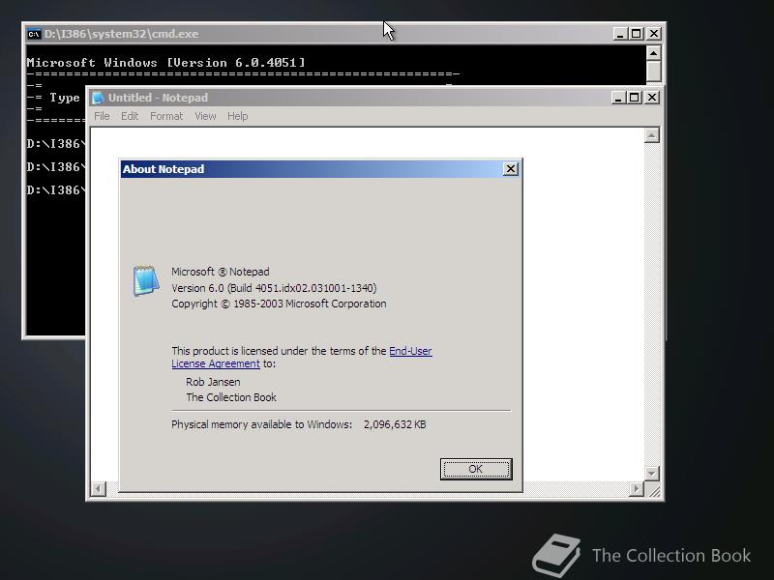Click the Notepad resize grip corner
This screenshot has width=774, height=580.
tap(653, 490)
